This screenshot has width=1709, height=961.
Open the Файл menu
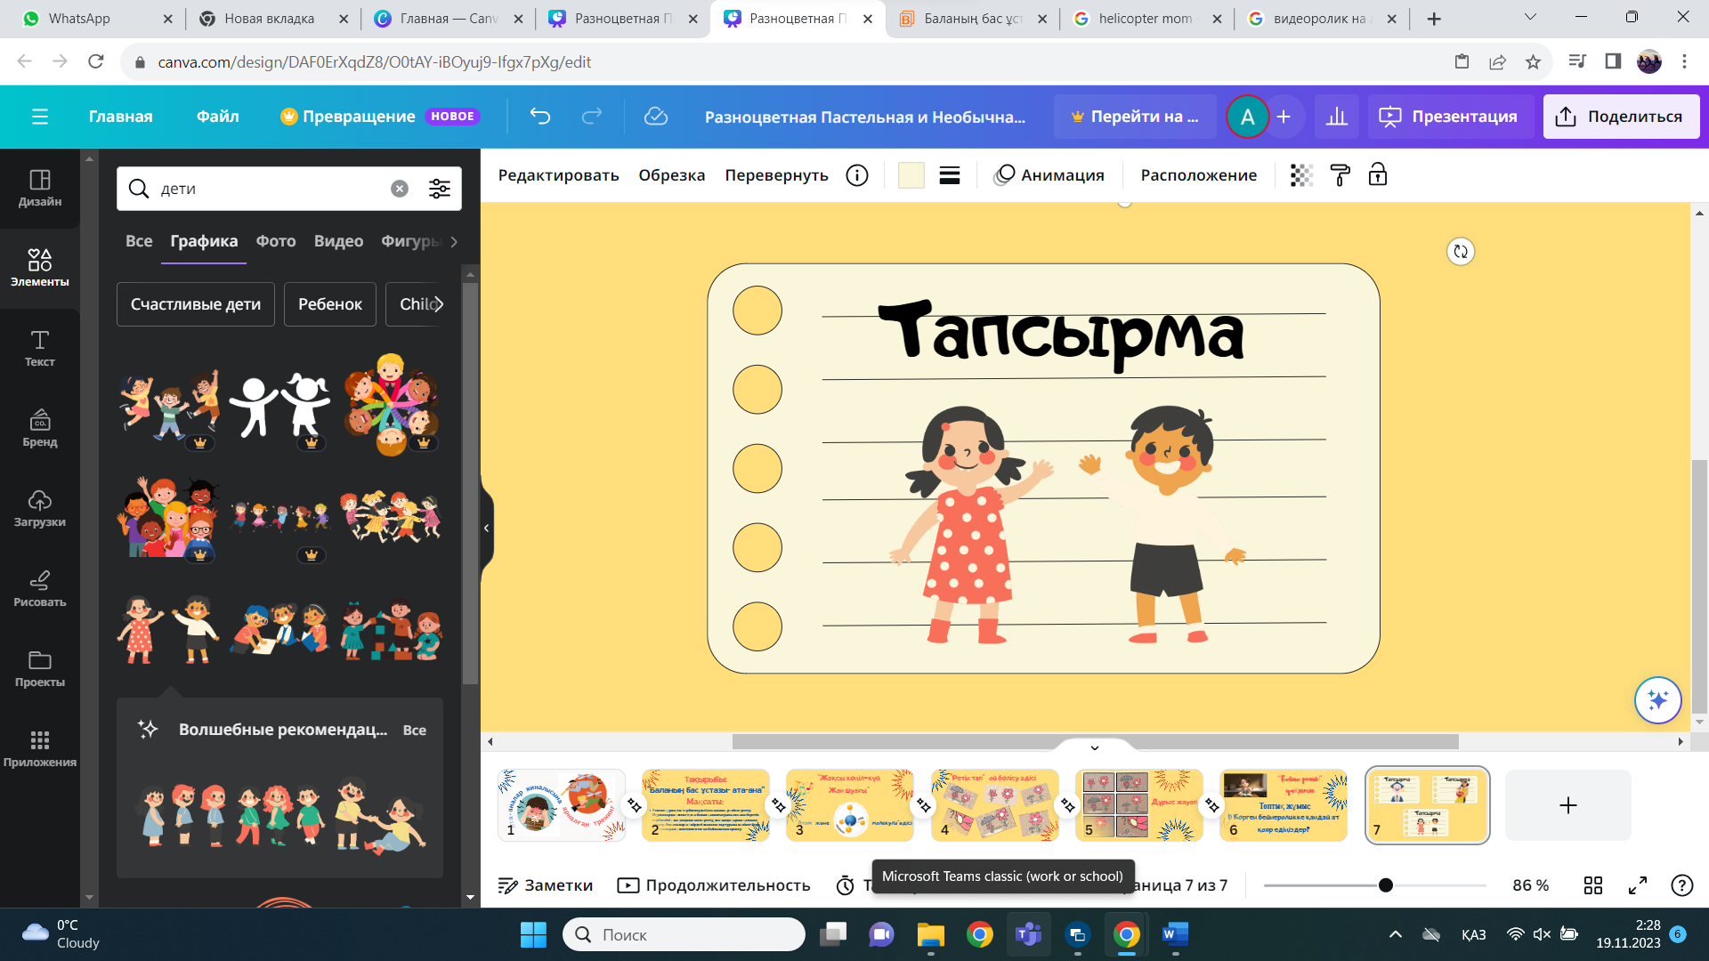(217, 117)
